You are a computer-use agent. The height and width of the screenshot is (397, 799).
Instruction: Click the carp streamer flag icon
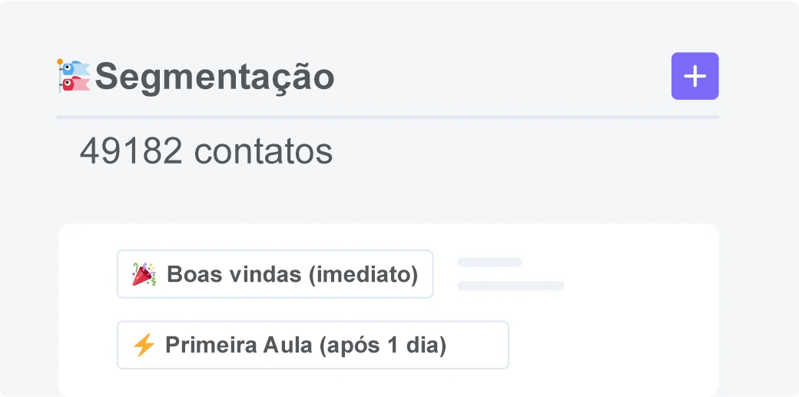(x=74, y=76)
